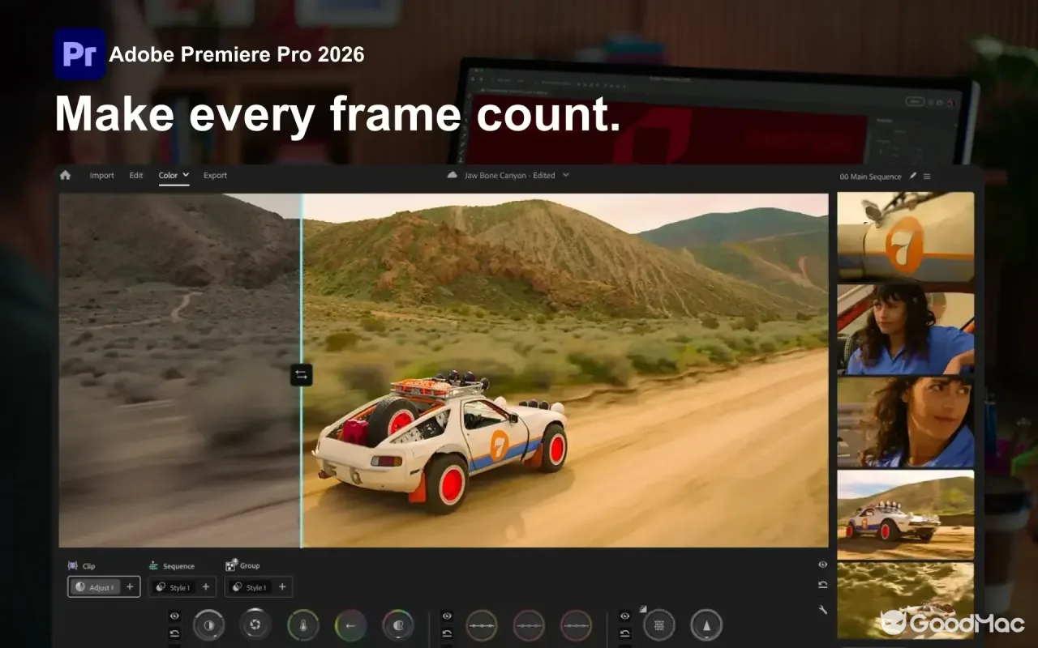Toggle visibility of the texture dial group
This screenshot has width=1038, height=648.
[x=624, y=616]
